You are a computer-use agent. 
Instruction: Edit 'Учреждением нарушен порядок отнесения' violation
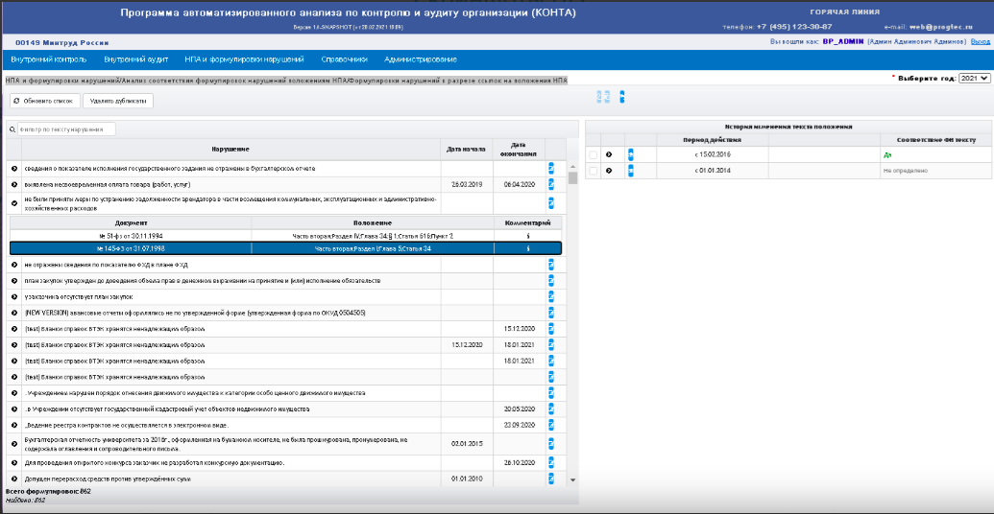pyautogui.click(x=551, y=393)
